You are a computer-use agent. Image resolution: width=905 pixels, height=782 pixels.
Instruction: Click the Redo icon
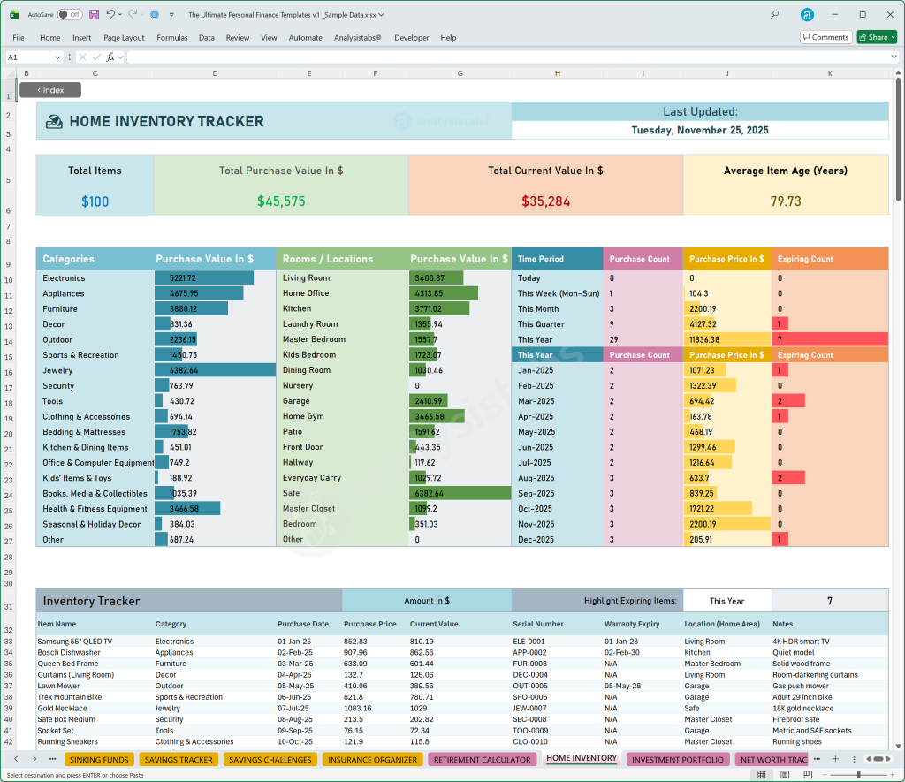tap(133, 14)
